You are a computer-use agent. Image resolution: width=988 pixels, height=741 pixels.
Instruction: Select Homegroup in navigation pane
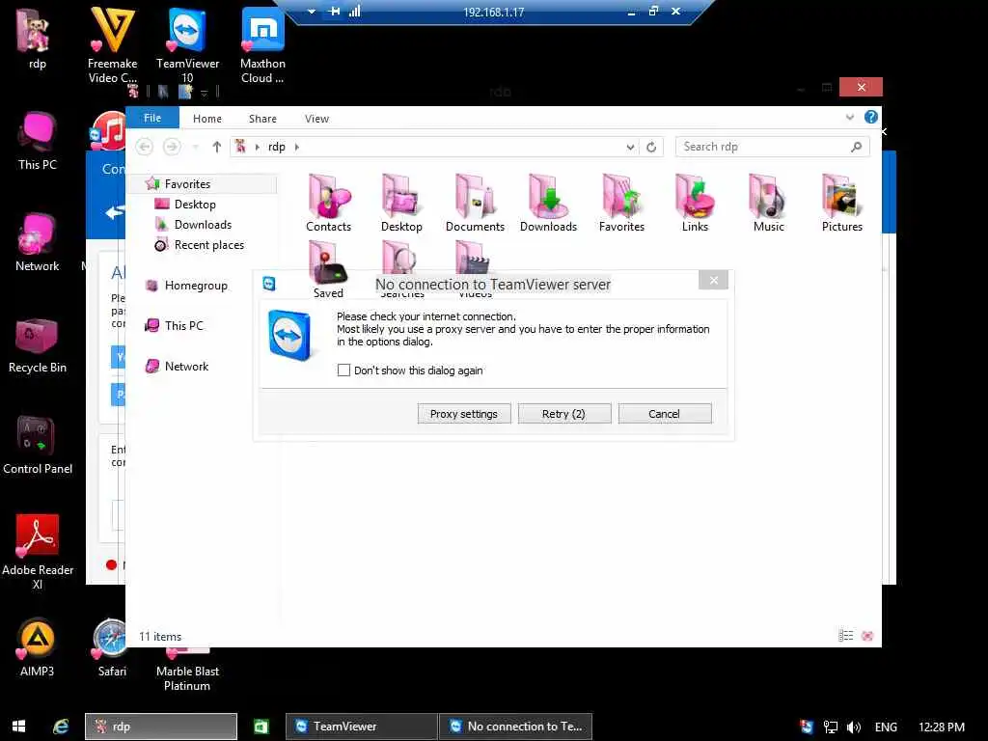coord(186,286)
